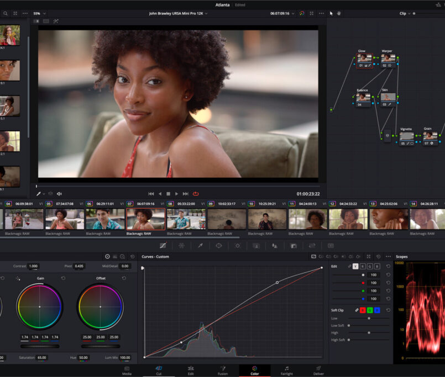The height and width of the screenshot is (377, 445).
Task: Select the hand pan tool
Action: [x=338, y=13]
